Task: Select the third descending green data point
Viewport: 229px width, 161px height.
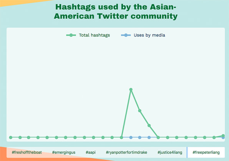Action: (149, 126)
